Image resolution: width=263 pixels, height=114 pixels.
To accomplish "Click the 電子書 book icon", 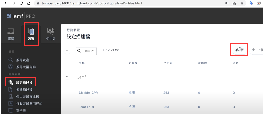I will point(11,110).
